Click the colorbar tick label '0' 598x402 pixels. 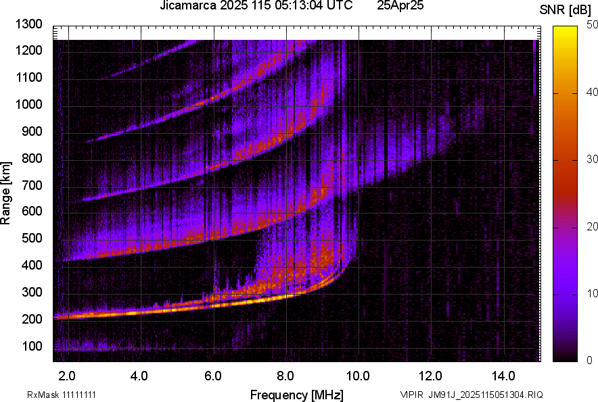(x=589, y=360)
